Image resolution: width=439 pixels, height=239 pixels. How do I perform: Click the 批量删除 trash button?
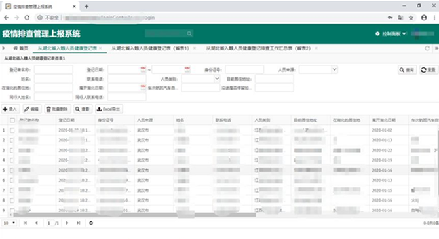tap(58, 109)
